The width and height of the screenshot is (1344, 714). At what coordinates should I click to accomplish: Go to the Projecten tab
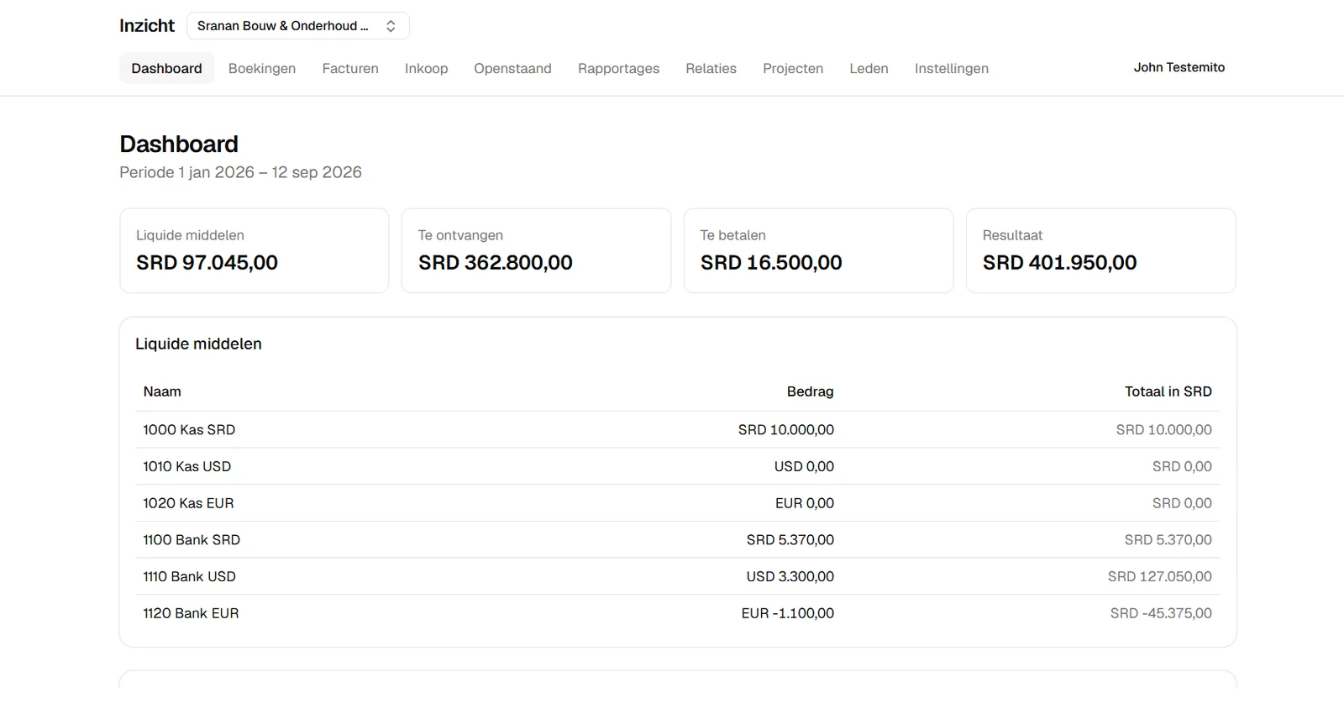pos(793,68)
